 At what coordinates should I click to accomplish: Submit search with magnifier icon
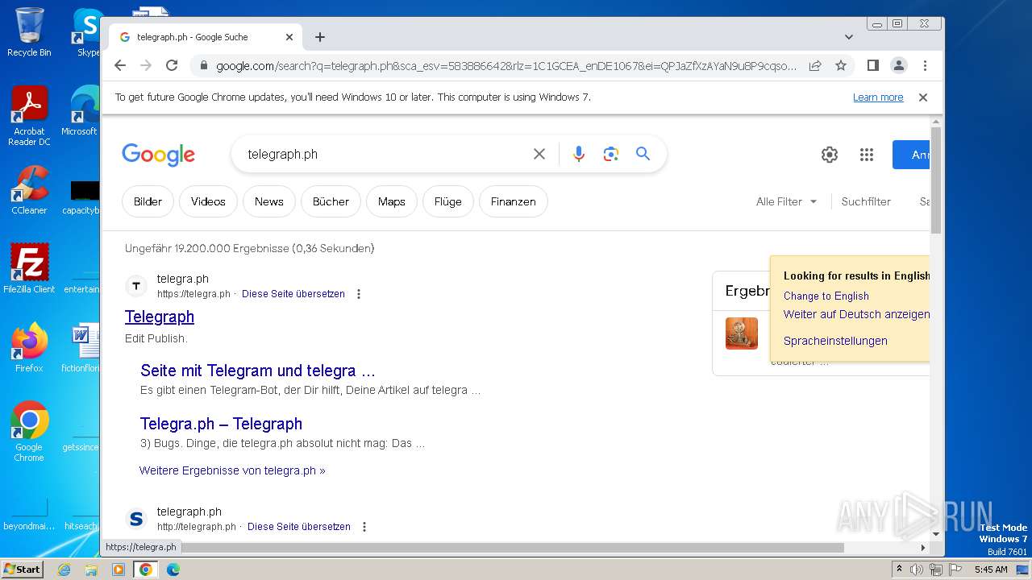point(643,154)
